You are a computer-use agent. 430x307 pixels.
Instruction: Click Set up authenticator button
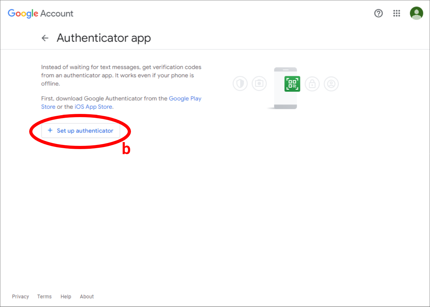pos(81,131)
